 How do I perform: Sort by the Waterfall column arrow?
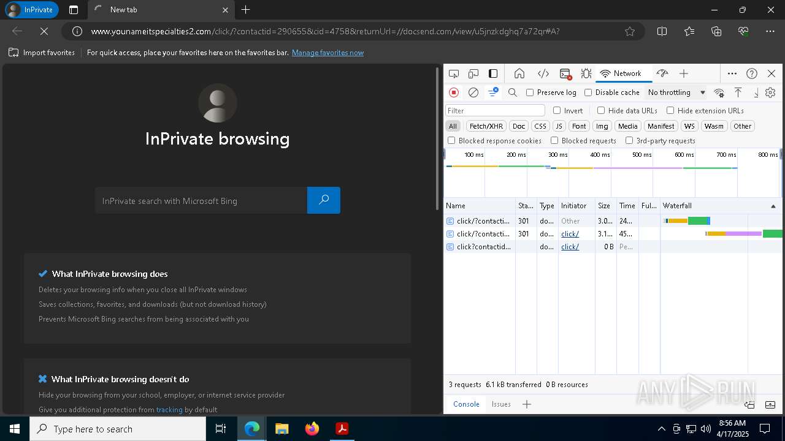773,206
